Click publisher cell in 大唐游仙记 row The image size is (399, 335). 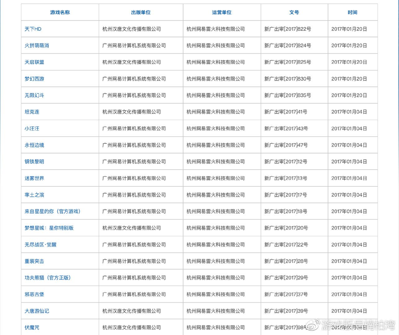[x=141, y=311]
